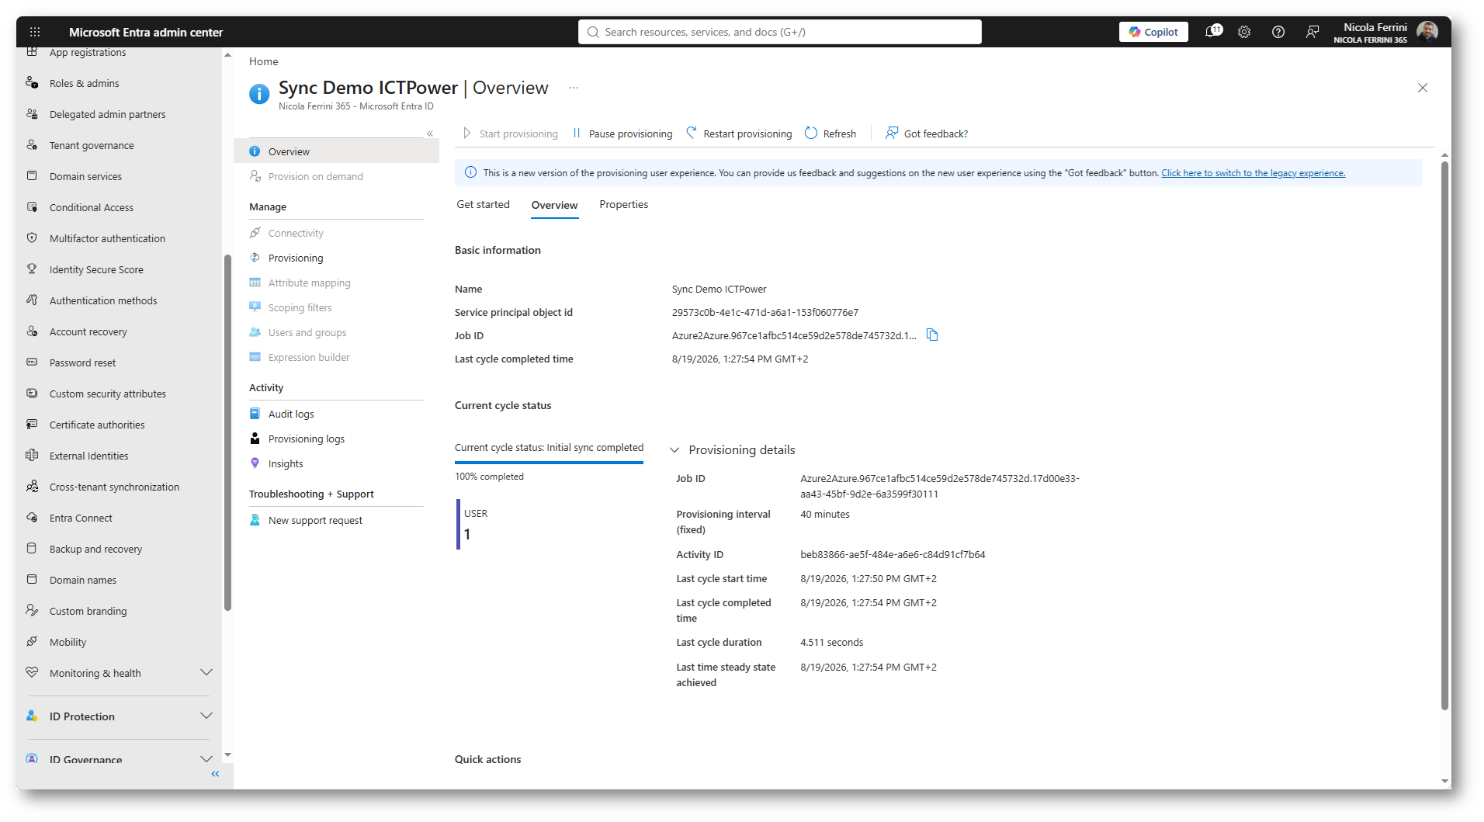Viewport: 1484px width, 822px height.
Task: Click the help question mark icon
Action: (x=1278, y=32)
